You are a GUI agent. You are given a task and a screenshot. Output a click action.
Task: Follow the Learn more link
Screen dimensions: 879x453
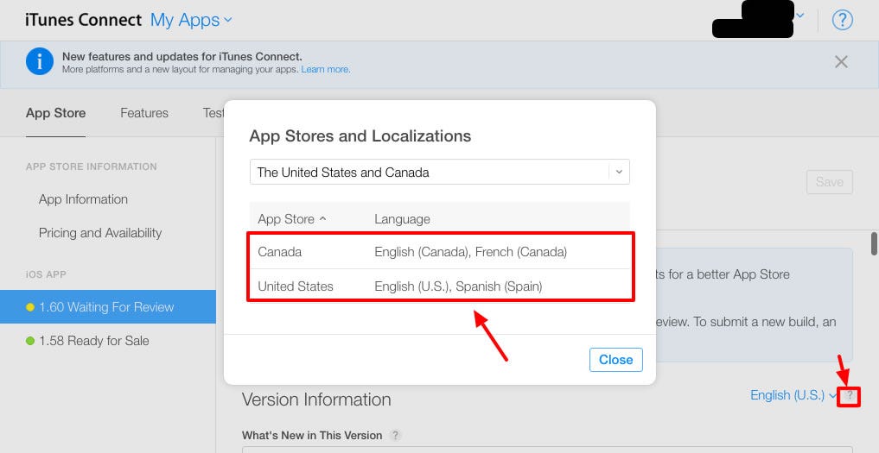325,69
